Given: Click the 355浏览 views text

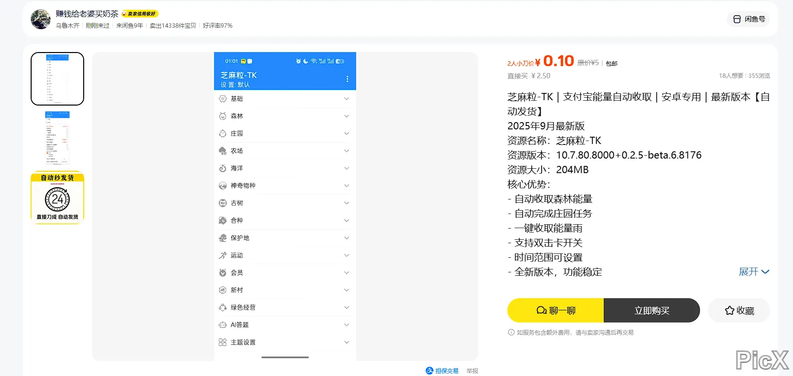Looking at the screenshot, I should coord(759,76).
